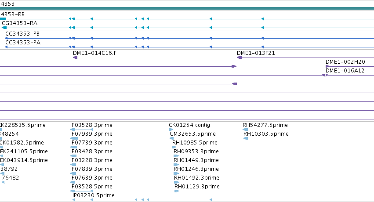Select the IP07839.3prime EST label
The height and width of the screenshot is (202, 374).
(91, 169)
